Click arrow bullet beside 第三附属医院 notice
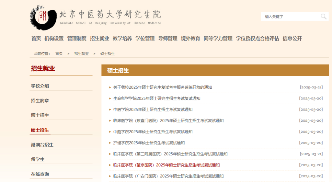 point(110,154)
